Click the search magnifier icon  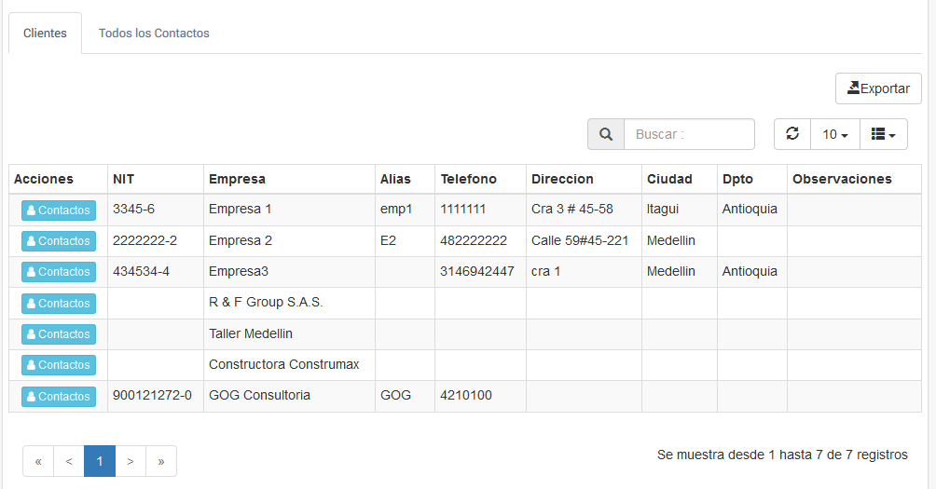coord(606,134)
